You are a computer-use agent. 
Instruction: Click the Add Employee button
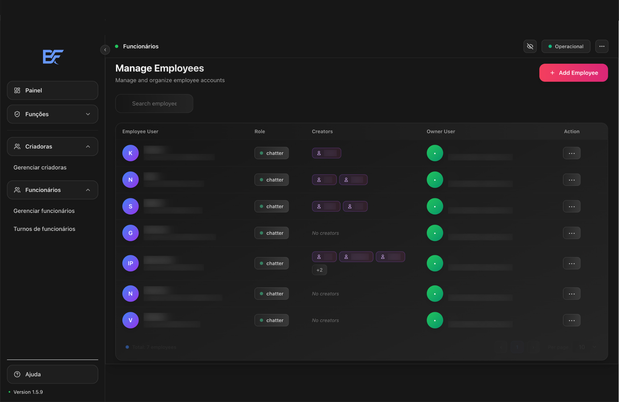tap(573, 73)
